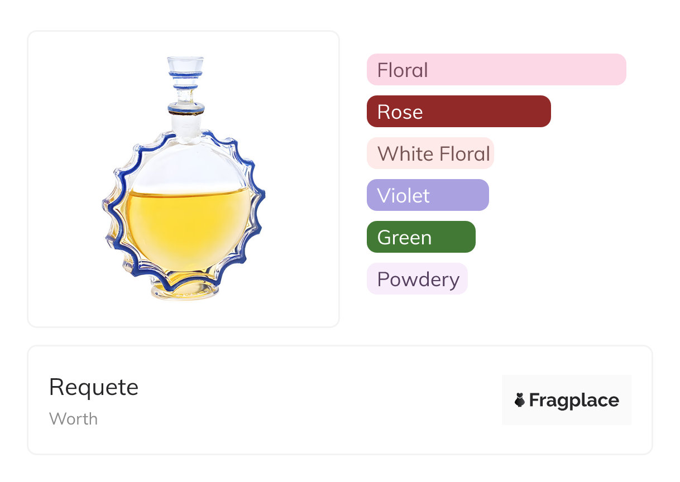The height and width of the screenshot is (482, 680).
Task: Click the 'Rose' label text
Action: [400, 112]
